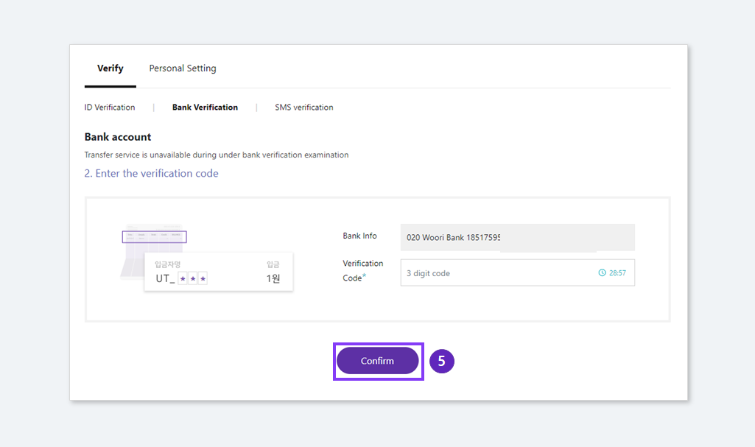Click the circled number 5 step badge
Viewport: 755px width, 447px height.
[x=441, y=361]
